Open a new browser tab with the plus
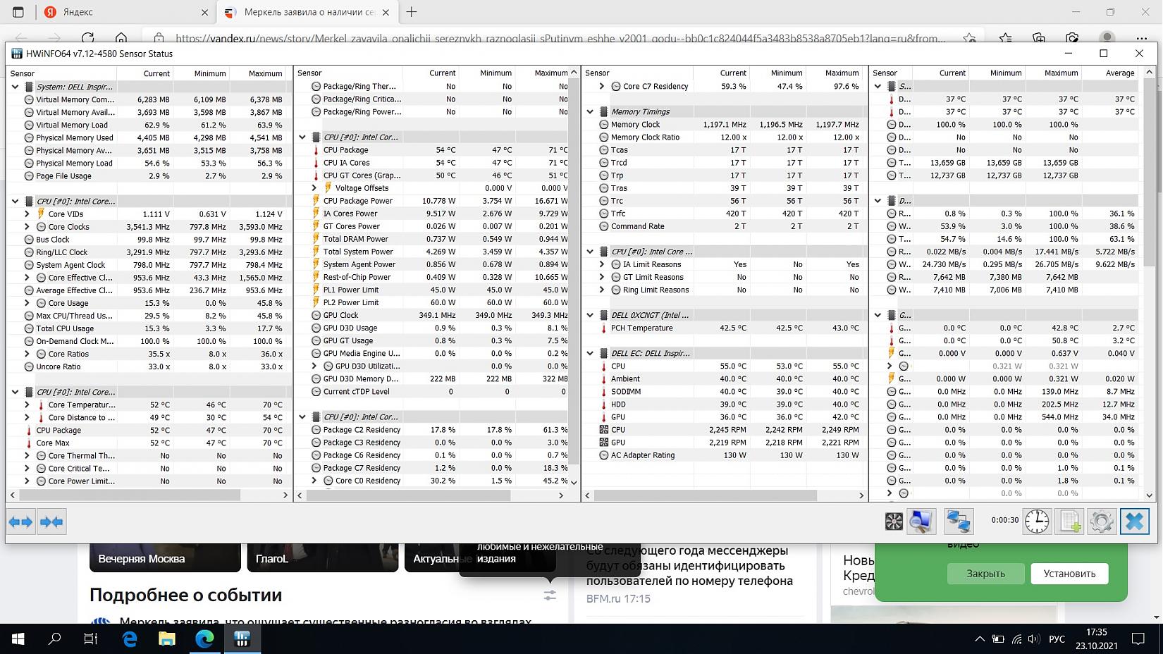The image size is (1163, 654). [x=412, y=12]
